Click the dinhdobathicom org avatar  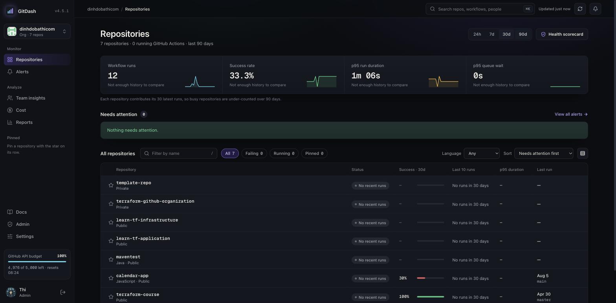(12, 31)
